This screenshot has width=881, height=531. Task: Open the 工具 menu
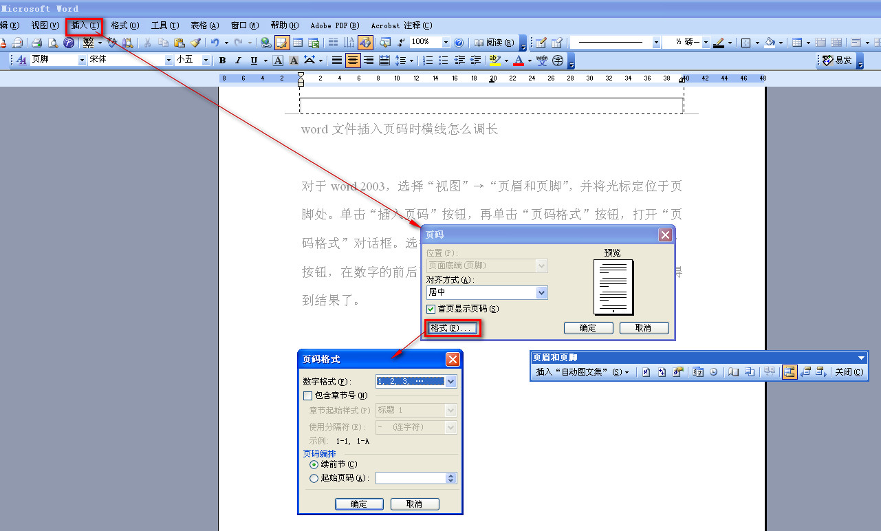pos(164,25)
